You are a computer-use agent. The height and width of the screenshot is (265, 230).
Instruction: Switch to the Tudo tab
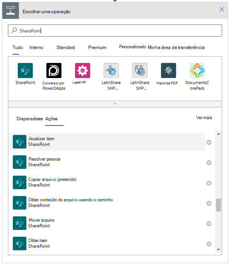pos(18,47)
